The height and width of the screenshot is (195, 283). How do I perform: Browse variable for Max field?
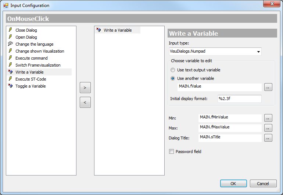[x=268, y=128]
